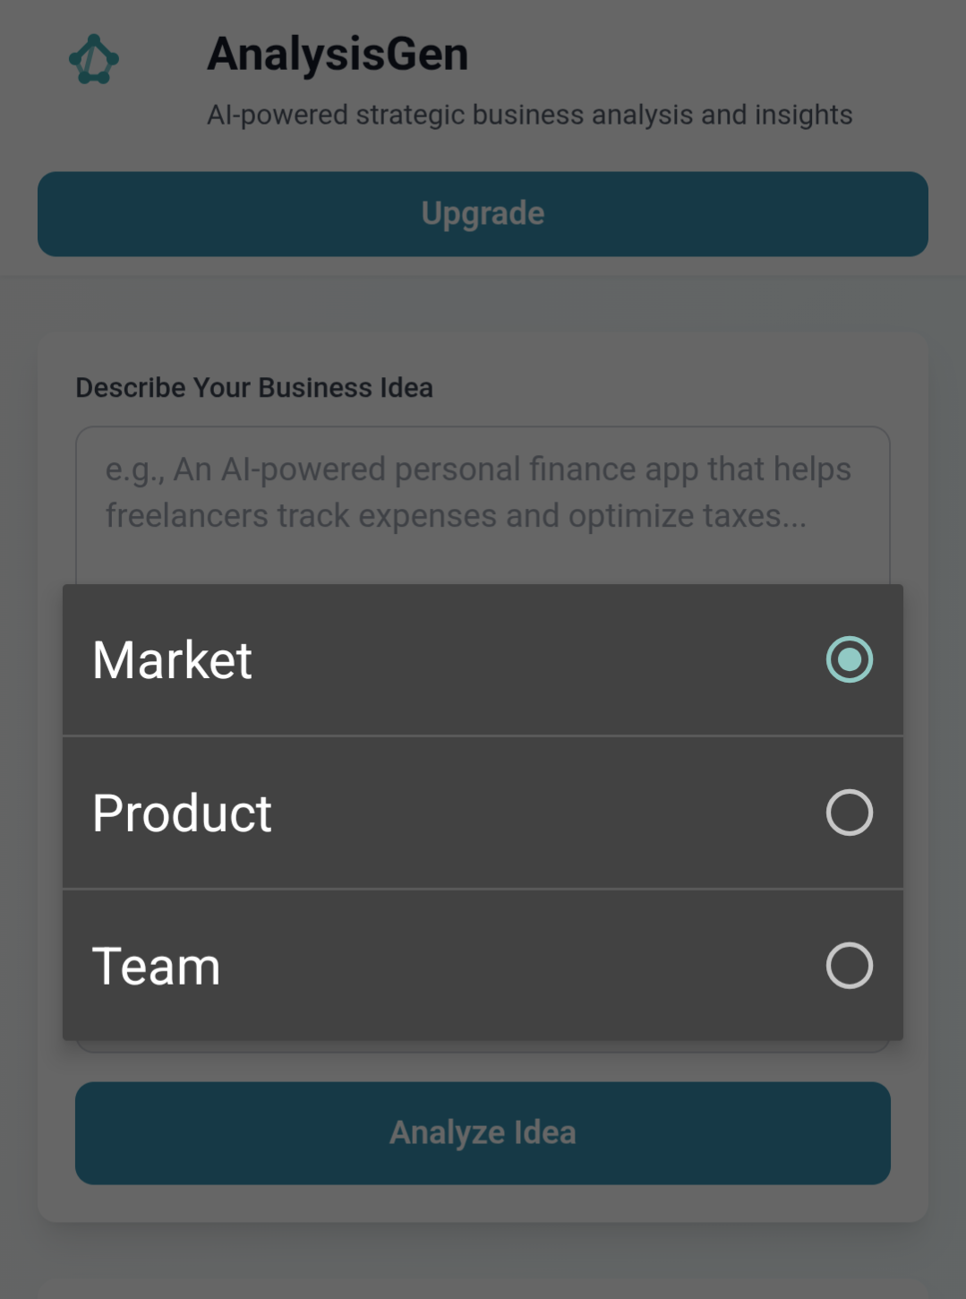The width and height of the screenshot is (966, 1299).
Task: Click the business idea description field
Action: point(483,493)
